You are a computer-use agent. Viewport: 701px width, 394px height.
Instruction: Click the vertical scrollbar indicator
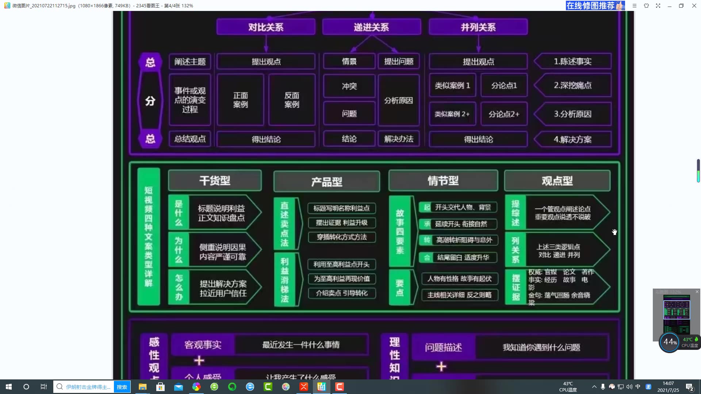[x=698, y=171]
